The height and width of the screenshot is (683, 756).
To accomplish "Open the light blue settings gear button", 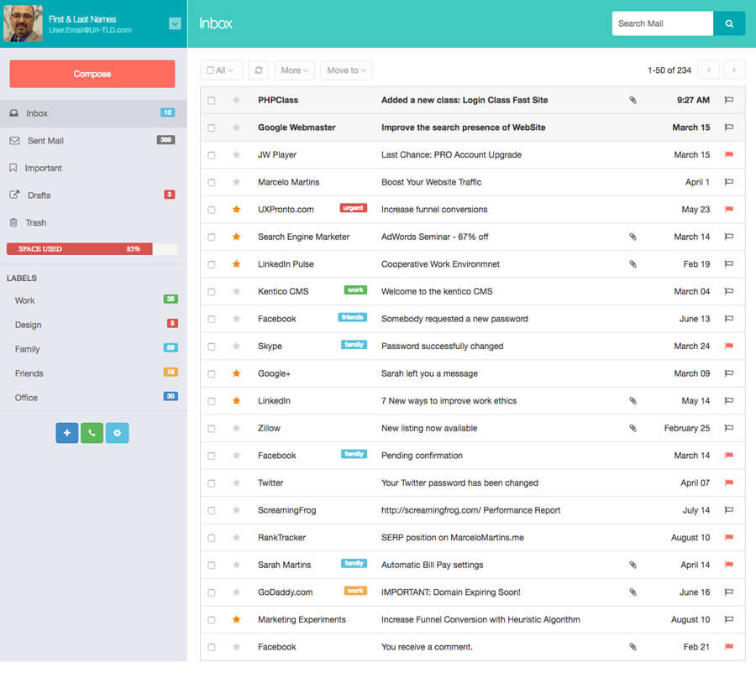I will 117,432.
